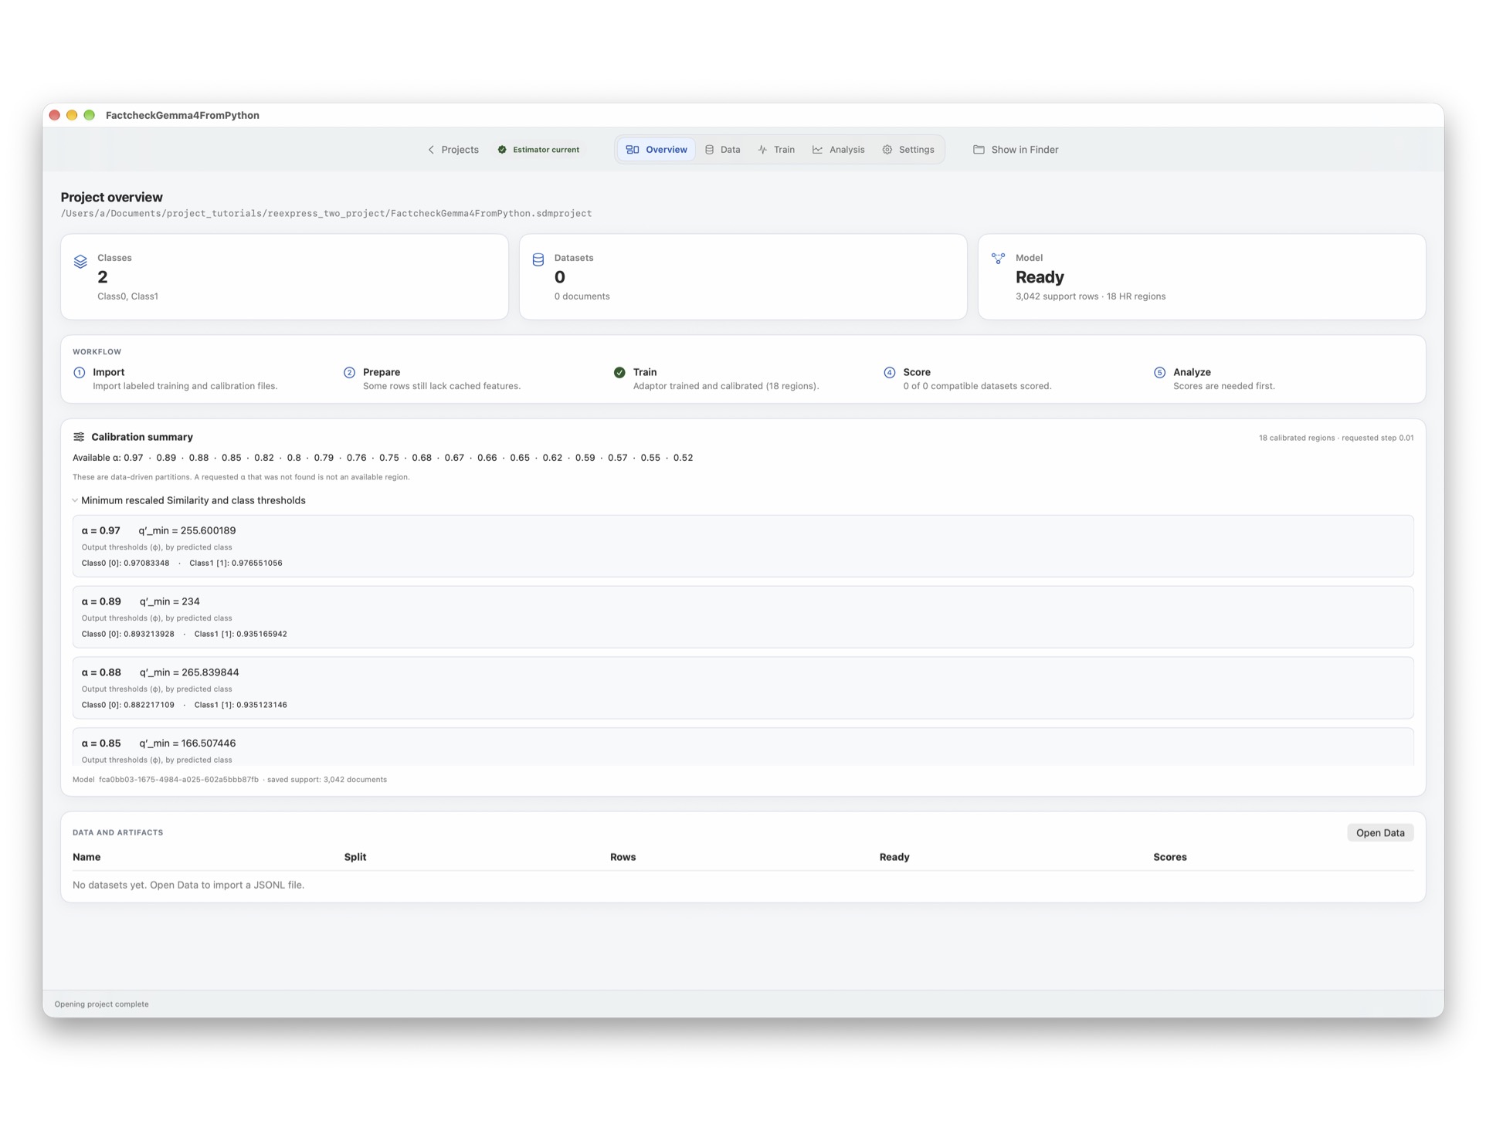Click 'Opening project complete' status bar text

101,1004
